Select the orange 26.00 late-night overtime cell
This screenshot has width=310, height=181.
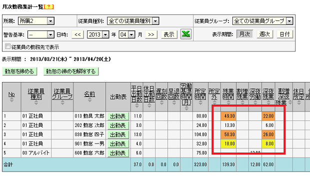pyautogui.click(x=268, y=134)
